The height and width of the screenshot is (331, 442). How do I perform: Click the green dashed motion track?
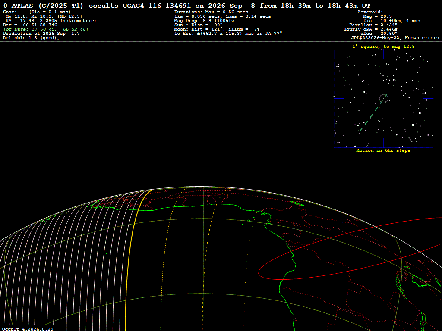tap(373, 113)
